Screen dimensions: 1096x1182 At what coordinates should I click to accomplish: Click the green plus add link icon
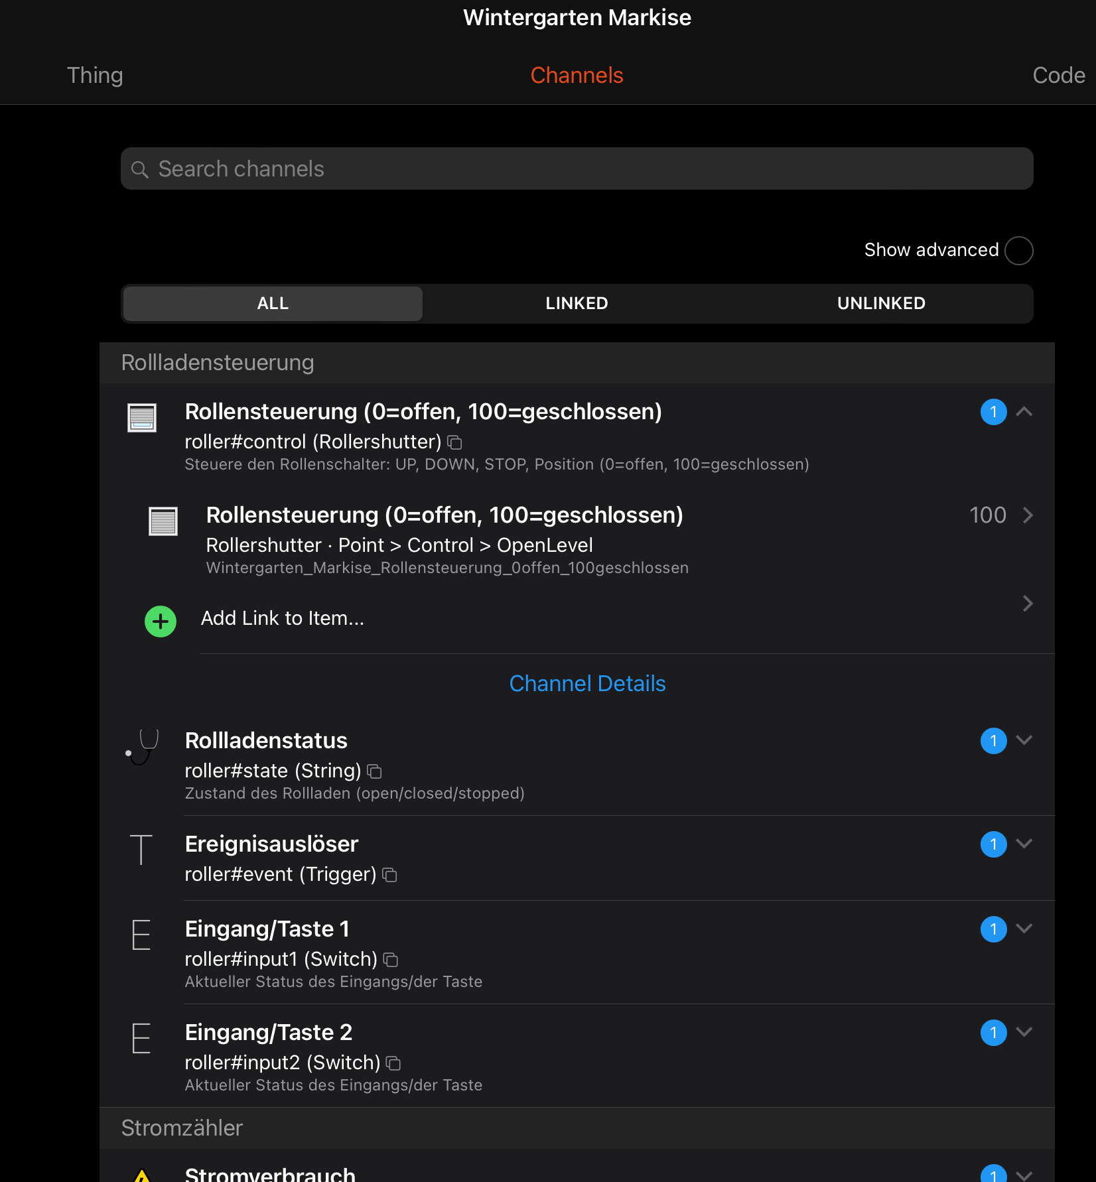(x=161, y=622)
